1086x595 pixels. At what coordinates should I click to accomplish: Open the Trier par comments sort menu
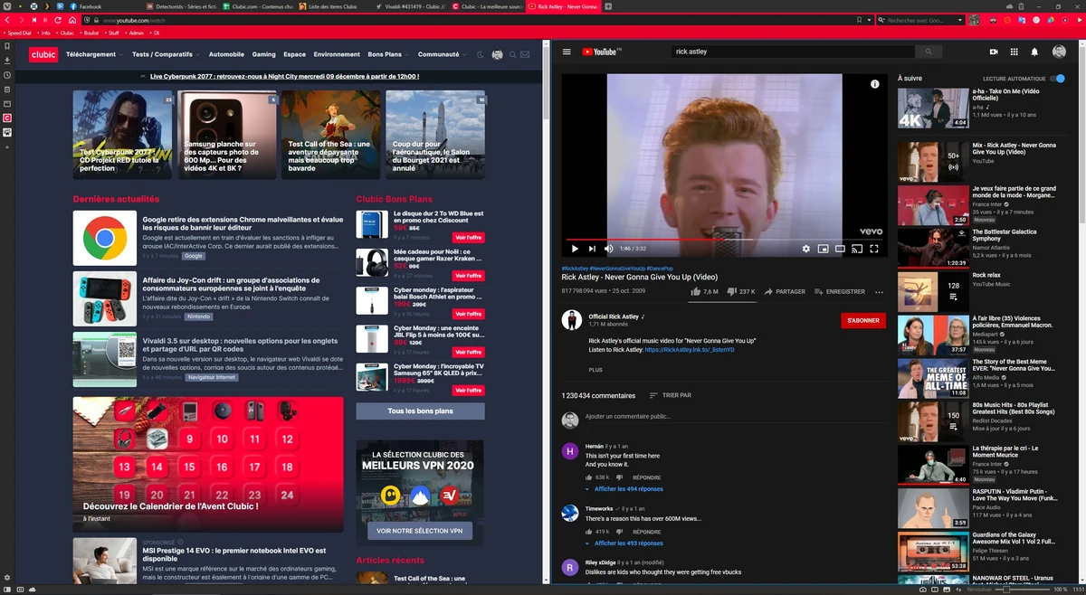[670, 395]
